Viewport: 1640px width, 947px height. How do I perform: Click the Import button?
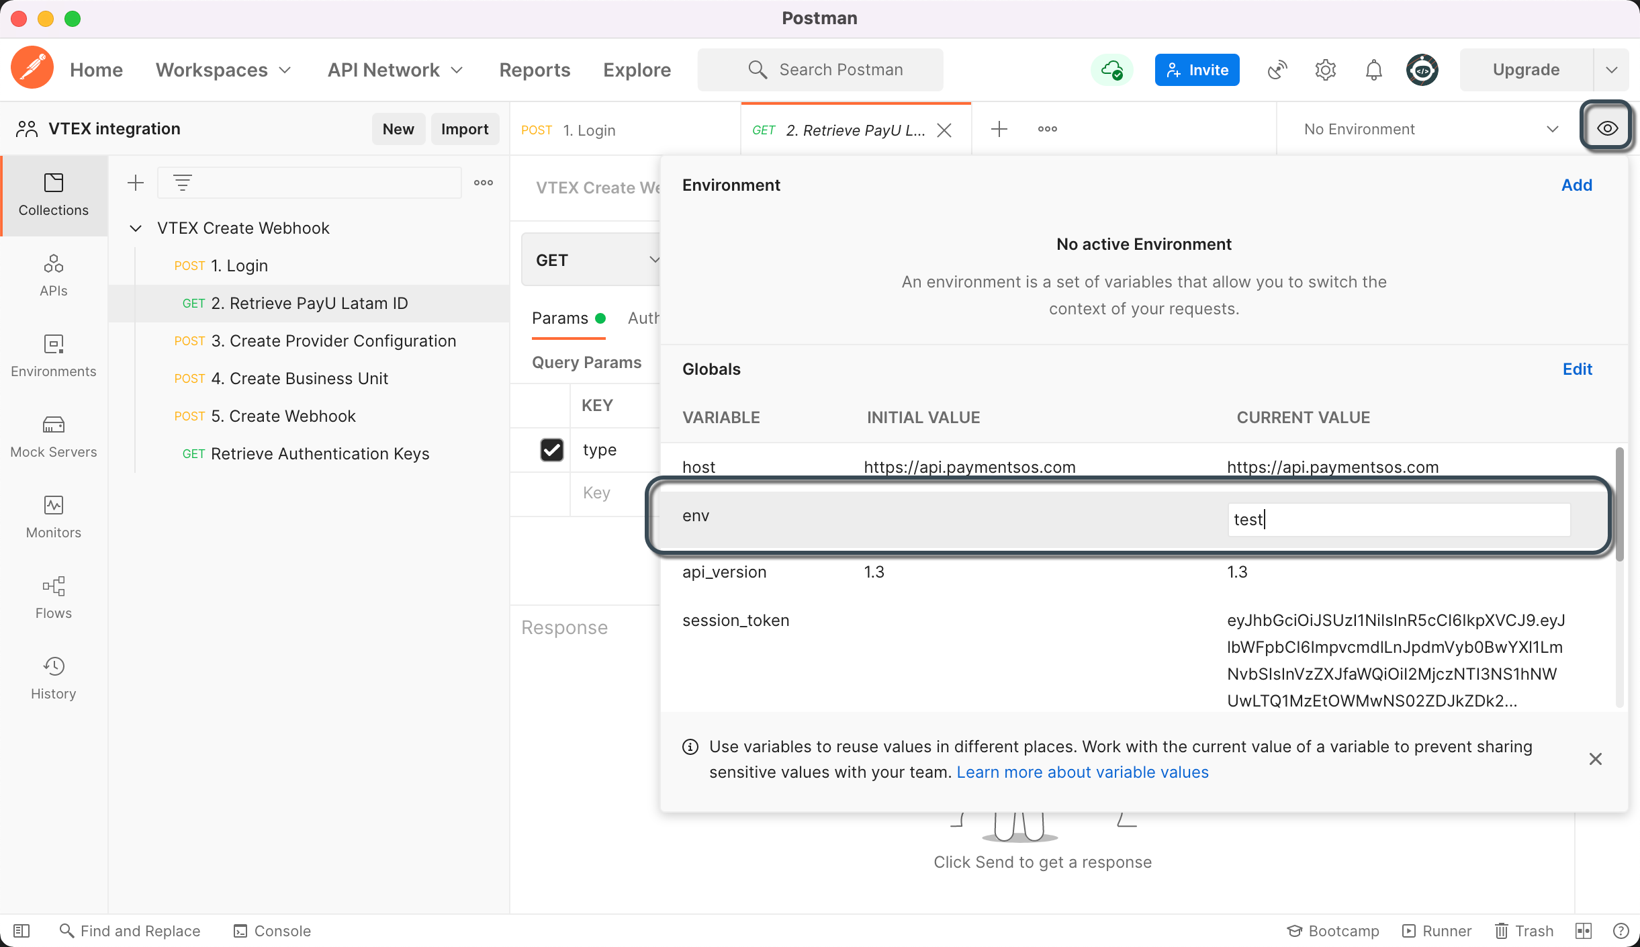465,129
